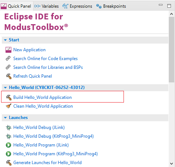Click the chain link icon beside Search Online for Code Examples
The width and height of the screenshot is (175, 167).
click(x=8, y=59)
